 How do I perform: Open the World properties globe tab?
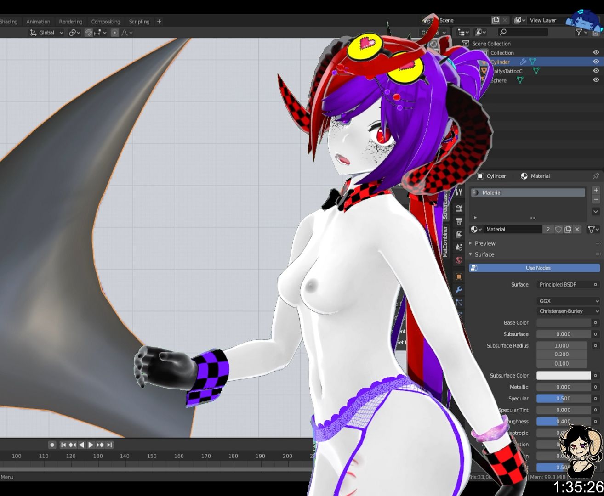[x=459, y=260]
